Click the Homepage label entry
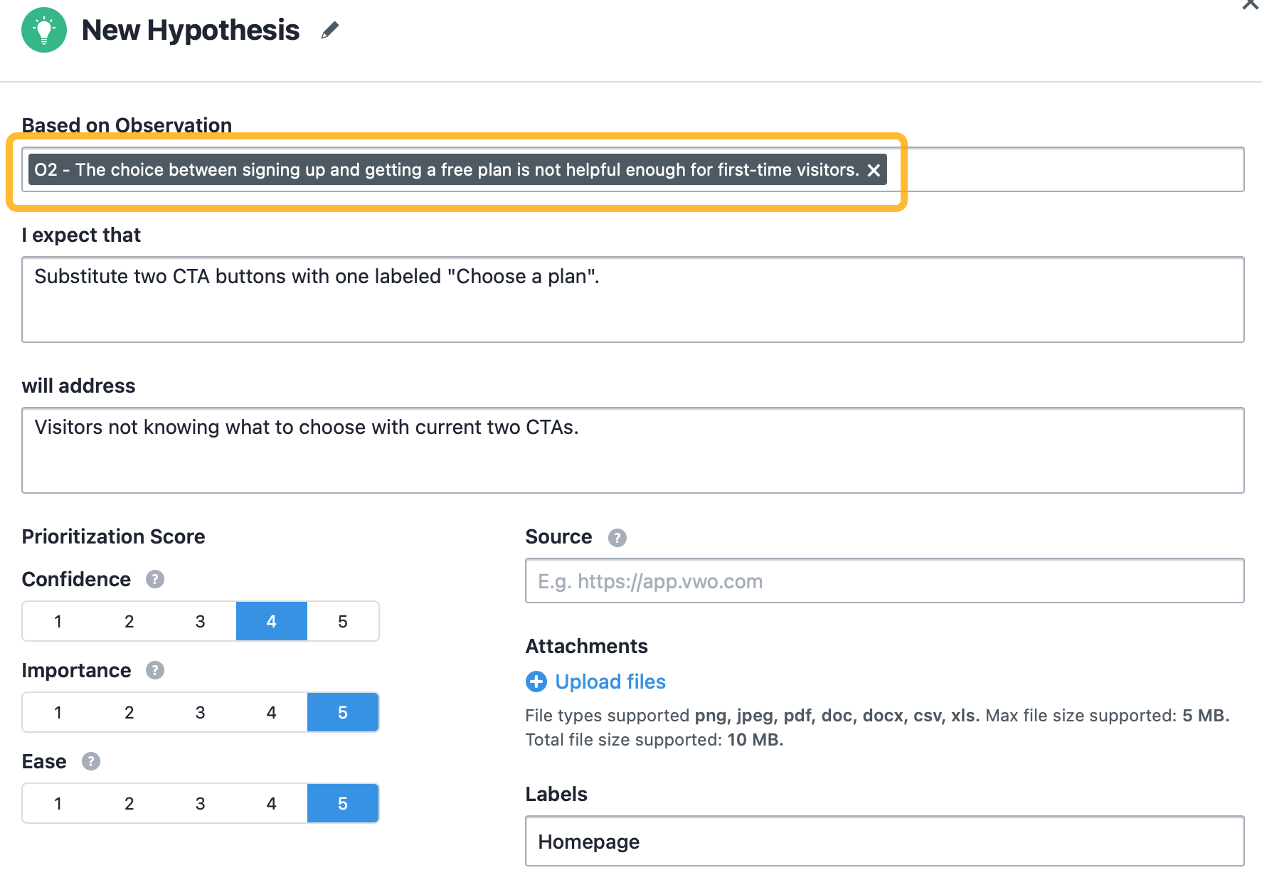Image resolution: width=1262 pixels, height=885 pixels. click(x=589, y=842)
